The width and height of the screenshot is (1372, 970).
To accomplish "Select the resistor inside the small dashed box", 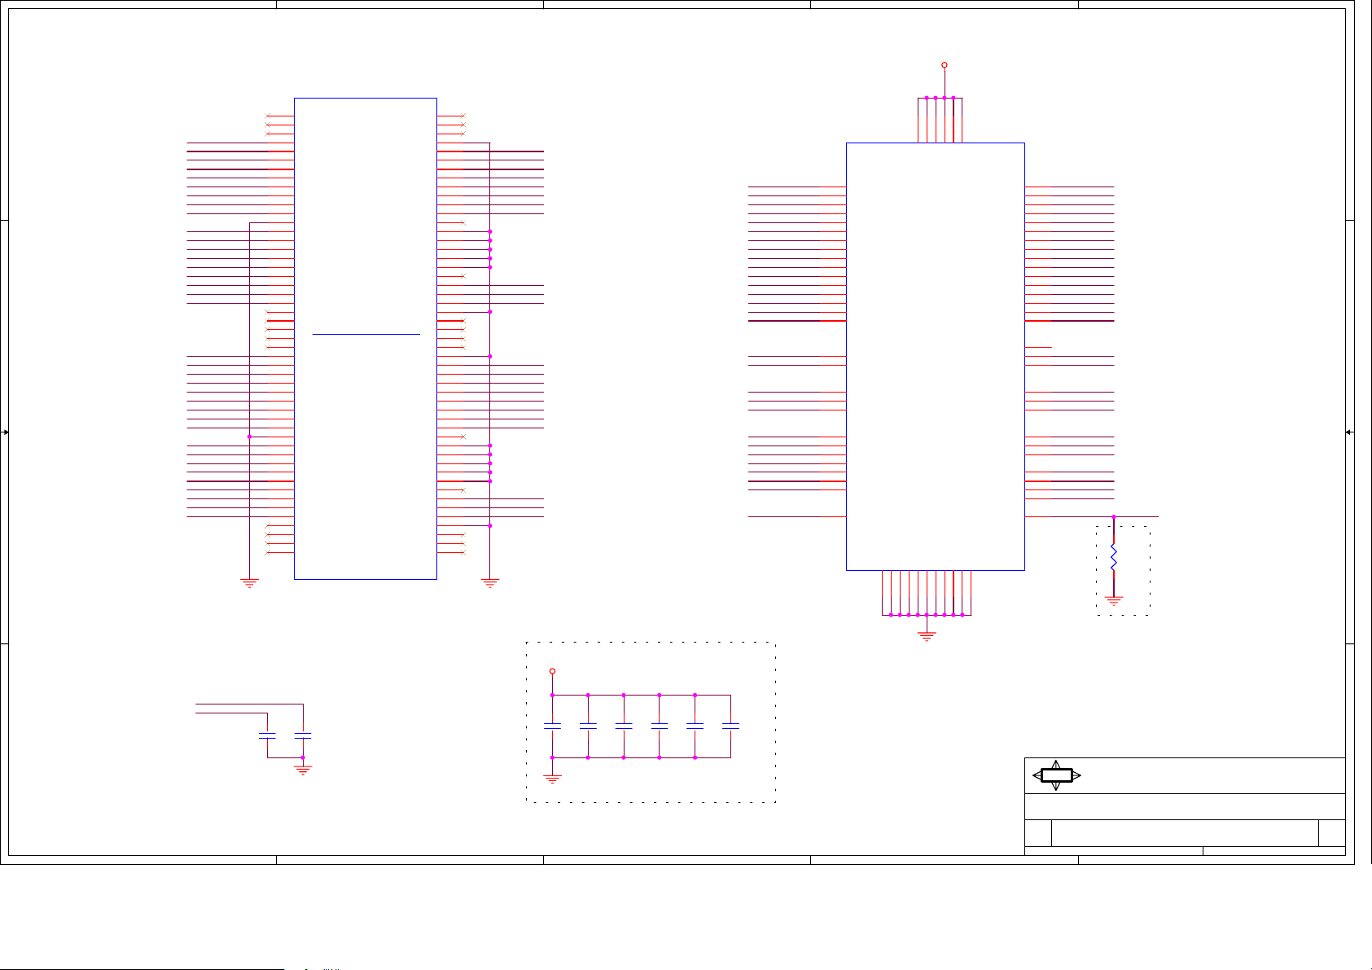I will [1113, 558].
